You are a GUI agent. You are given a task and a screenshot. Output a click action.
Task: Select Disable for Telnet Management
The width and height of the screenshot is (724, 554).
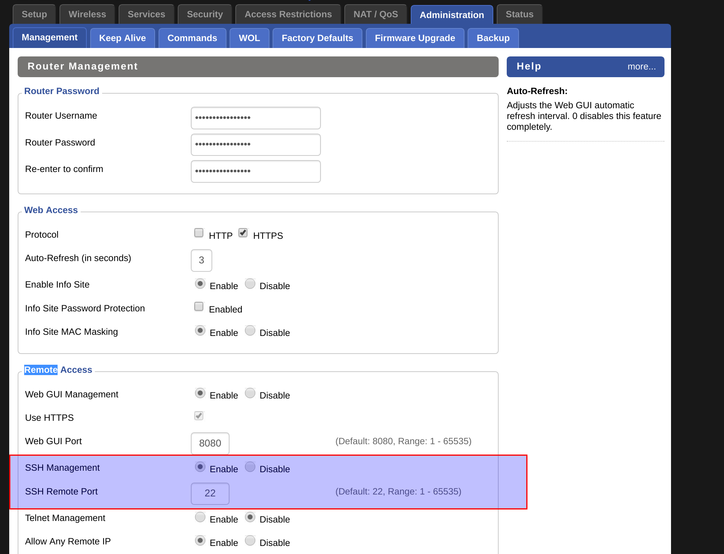[250, 517]
